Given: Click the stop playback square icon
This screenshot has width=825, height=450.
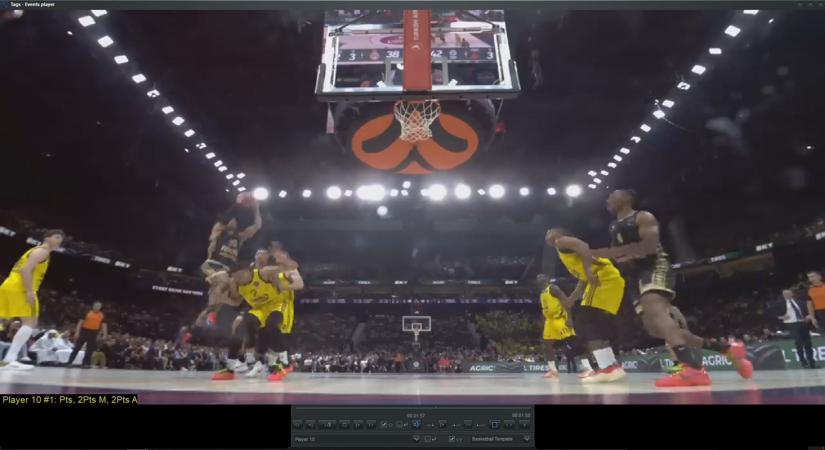Looking at the screenshot, I should (x=344, y=424).
